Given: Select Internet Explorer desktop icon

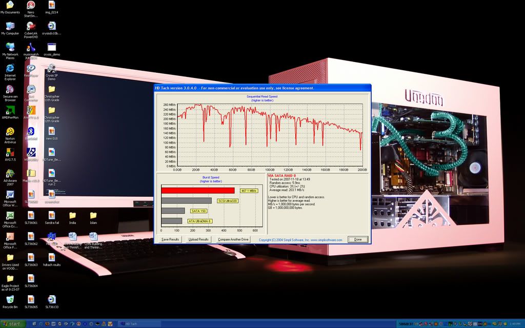Looking at the screenshot, I should pos(10,72).
